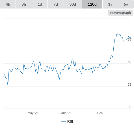Screen dimensions: 134x129
Task: Click the lowest RSI dip near 25
Action: [x=8, y=86]
